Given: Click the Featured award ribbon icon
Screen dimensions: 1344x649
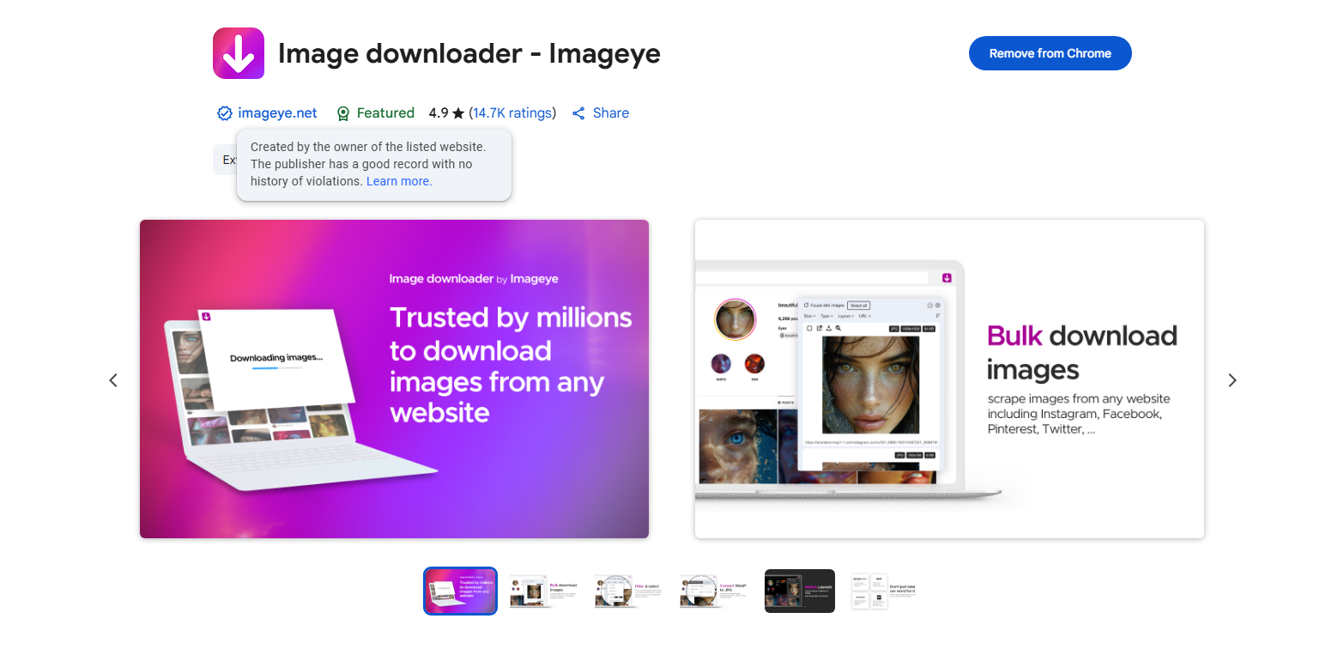Looking at the screenshot, I should pyautogui.click(x=343, y=113).
